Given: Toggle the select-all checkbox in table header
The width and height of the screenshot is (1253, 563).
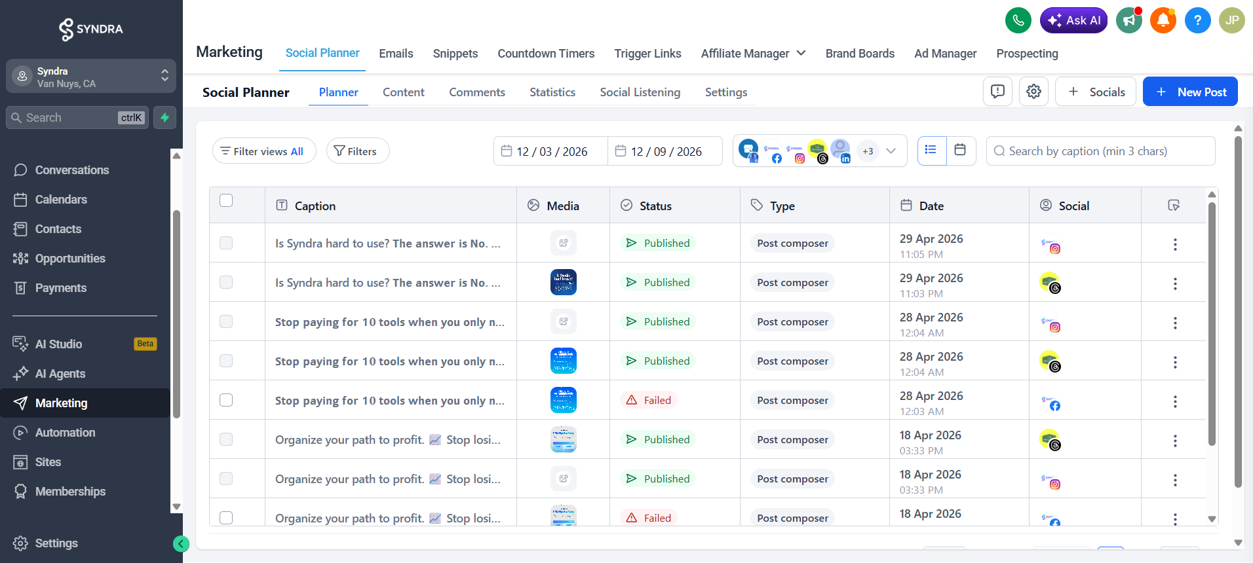Looking at the screenshot, I should (226, 200).
